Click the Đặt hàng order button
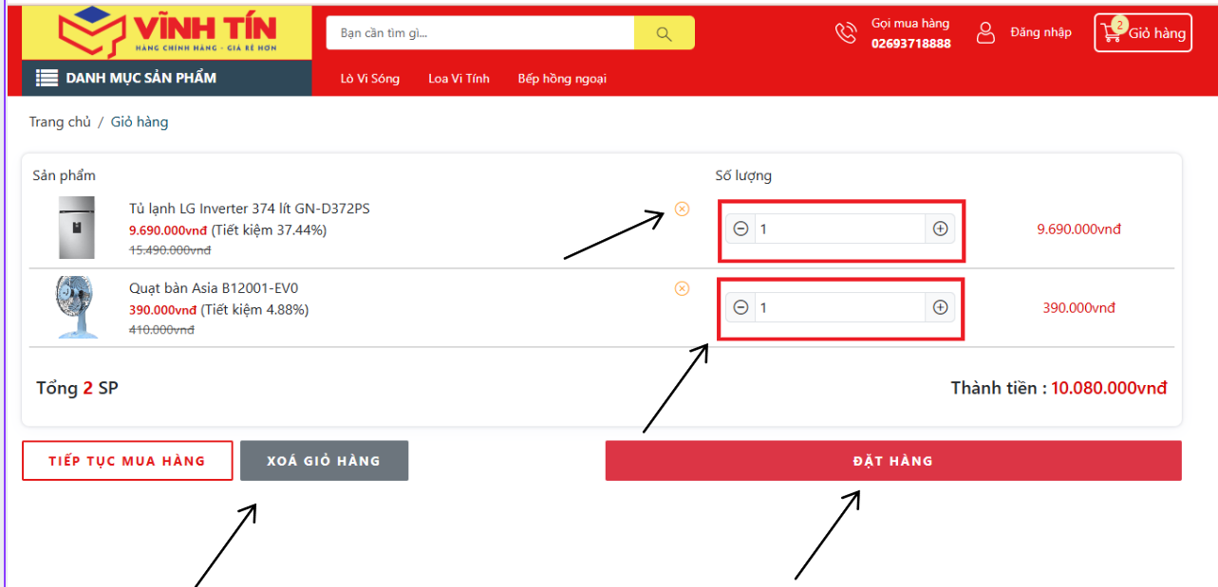The image size is (1218, 587). click(x=893, y=461)
